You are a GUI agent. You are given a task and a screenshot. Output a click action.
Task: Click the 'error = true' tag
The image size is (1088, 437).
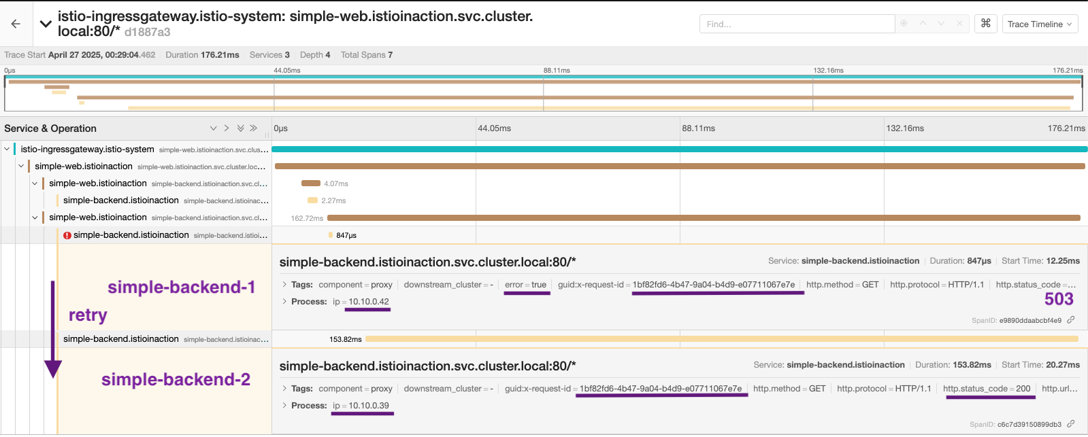(x=526, y=285)
